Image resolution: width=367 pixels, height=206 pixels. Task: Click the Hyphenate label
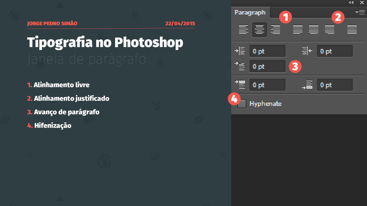point(266,104)
